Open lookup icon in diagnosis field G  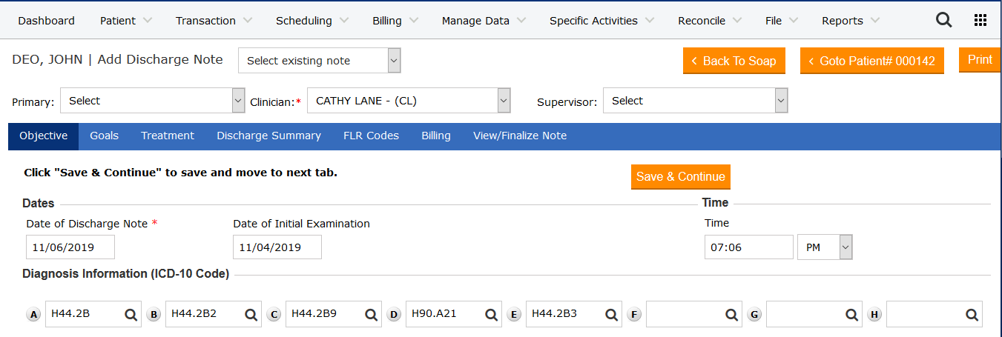click(851, 315)
